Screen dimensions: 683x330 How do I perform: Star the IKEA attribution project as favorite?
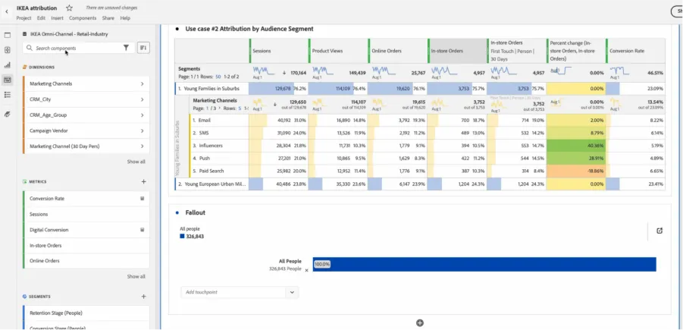click(x=69, y=8)
